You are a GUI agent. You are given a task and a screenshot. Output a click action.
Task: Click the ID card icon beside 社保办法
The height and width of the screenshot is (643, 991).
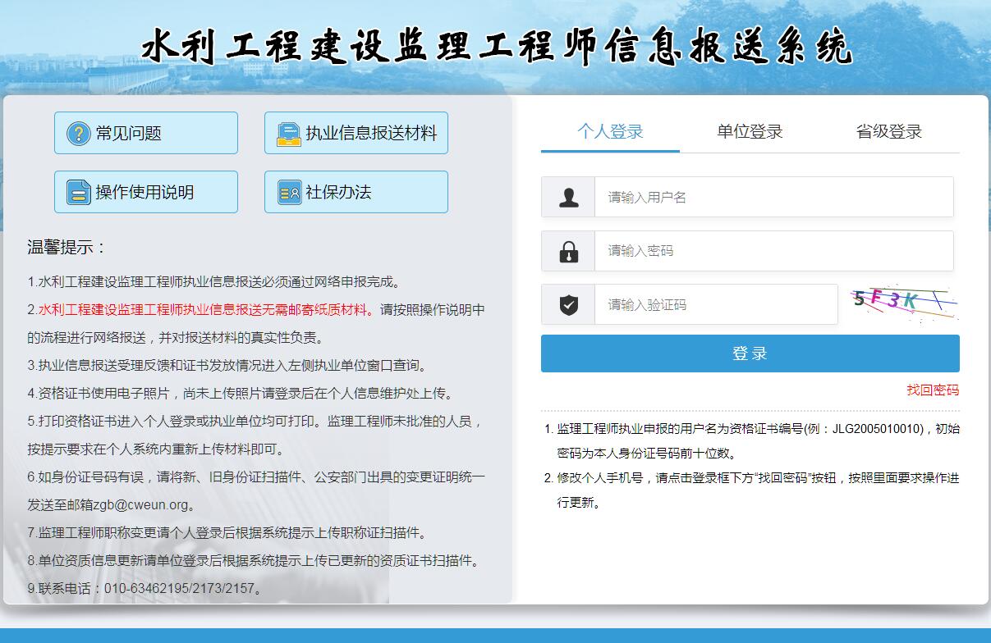[289, 192]
